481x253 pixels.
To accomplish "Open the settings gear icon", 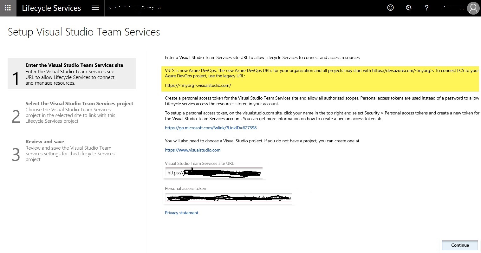I will [409, 8].
